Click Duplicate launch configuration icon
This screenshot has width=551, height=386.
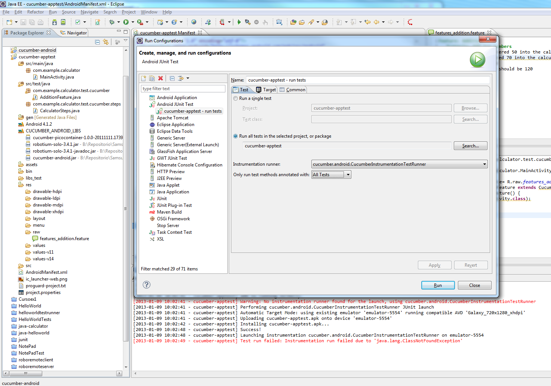pos(152,78)
